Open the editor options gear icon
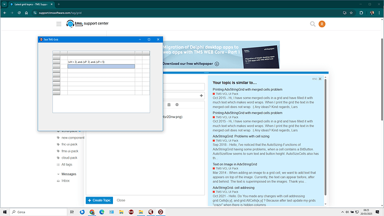The width and height of the screenshot is (384, 216). (x=177, y=105)
